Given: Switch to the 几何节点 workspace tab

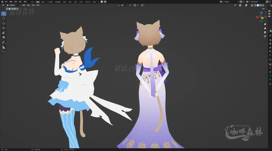Looking at the screenshot, I should click(x=88, y=2).
